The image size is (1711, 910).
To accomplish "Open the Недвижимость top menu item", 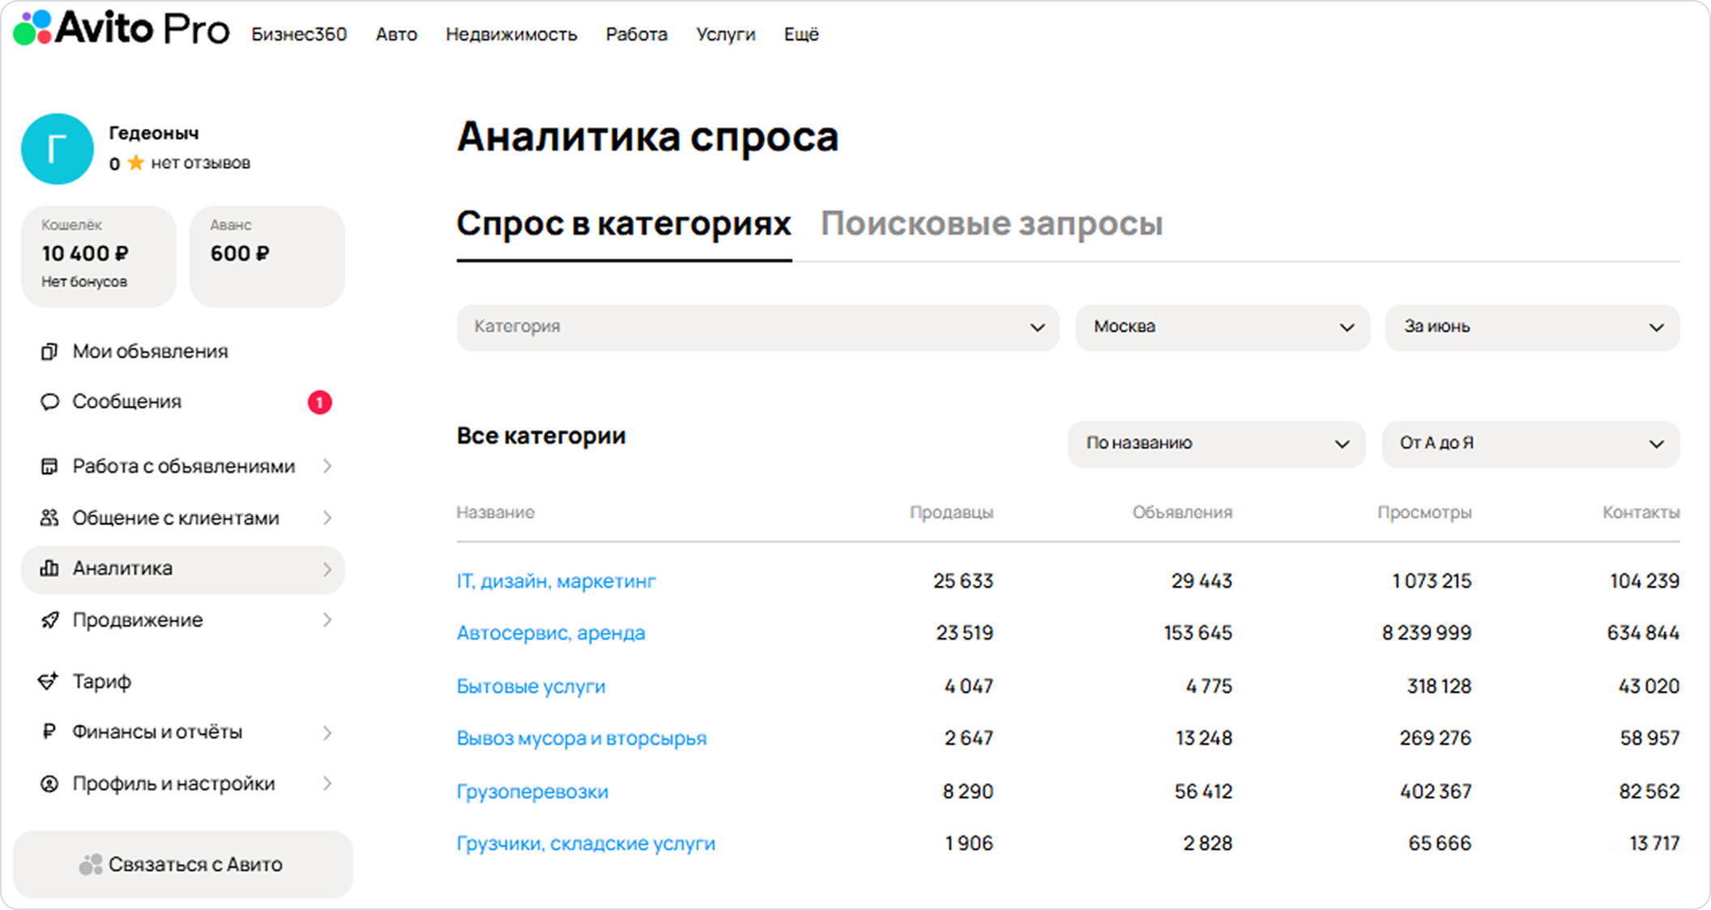I will (511, 34).
